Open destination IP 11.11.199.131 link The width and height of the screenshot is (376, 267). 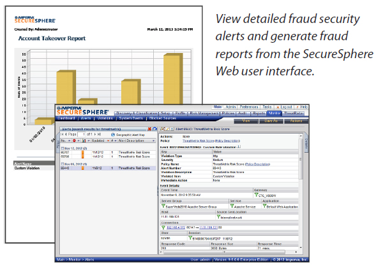tap(209, 227)
